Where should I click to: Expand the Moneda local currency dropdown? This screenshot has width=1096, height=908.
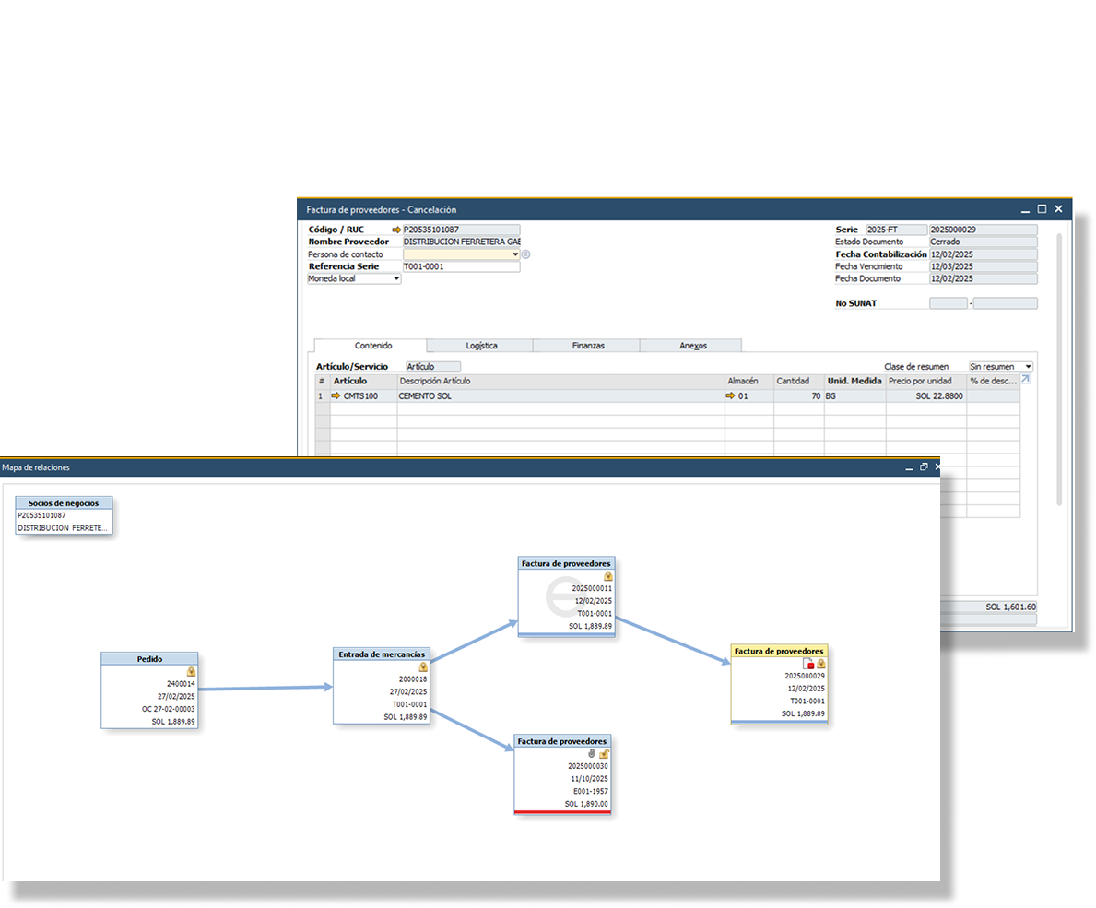[396, 278]
